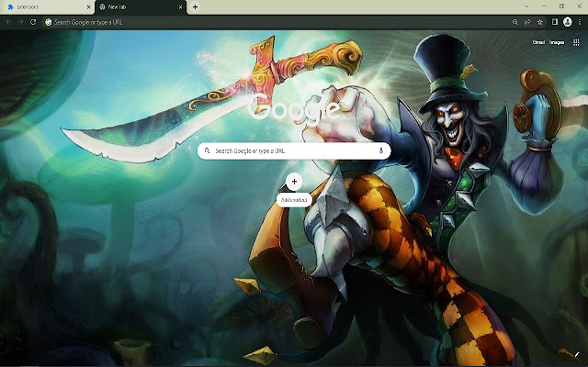
Task: Select the New Tab tab
Action: pos(141,7)
